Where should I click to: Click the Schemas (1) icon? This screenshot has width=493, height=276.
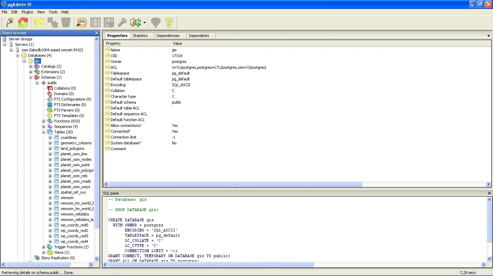[37, 77]
